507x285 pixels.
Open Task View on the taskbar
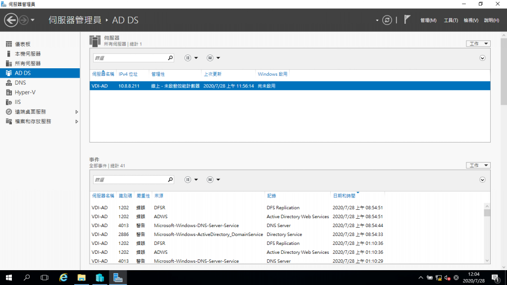point(45,278)
